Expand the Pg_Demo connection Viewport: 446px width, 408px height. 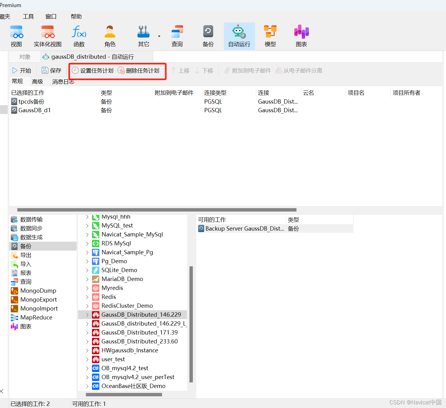87,261
